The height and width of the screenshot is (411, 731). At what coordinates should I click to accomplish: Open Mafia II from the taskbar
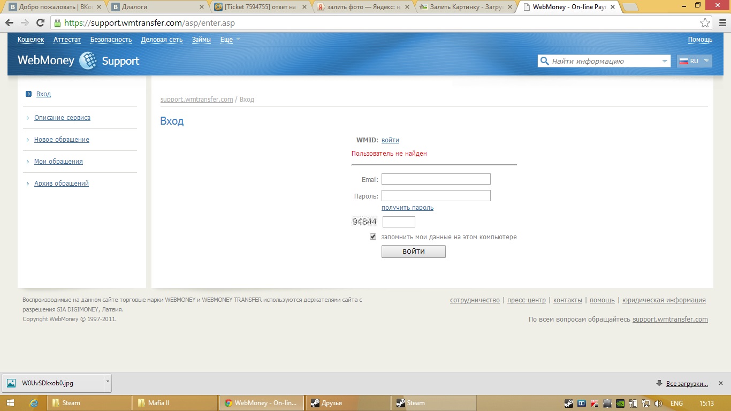pos(174,403)
